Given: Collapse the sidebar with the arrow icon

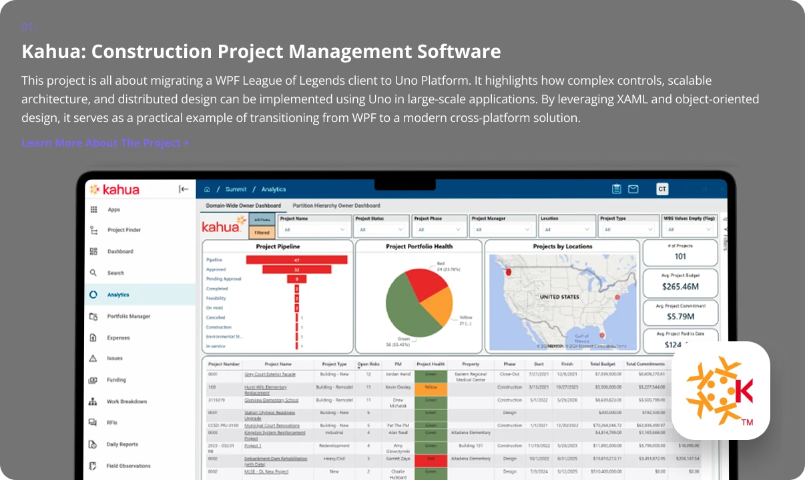Looking at the screenshot, I should click(184, 189).
